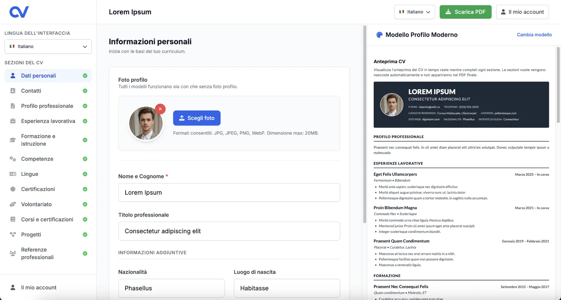Click the Lingue A-Z icon
561x300 pixels.
pos(12,174)
